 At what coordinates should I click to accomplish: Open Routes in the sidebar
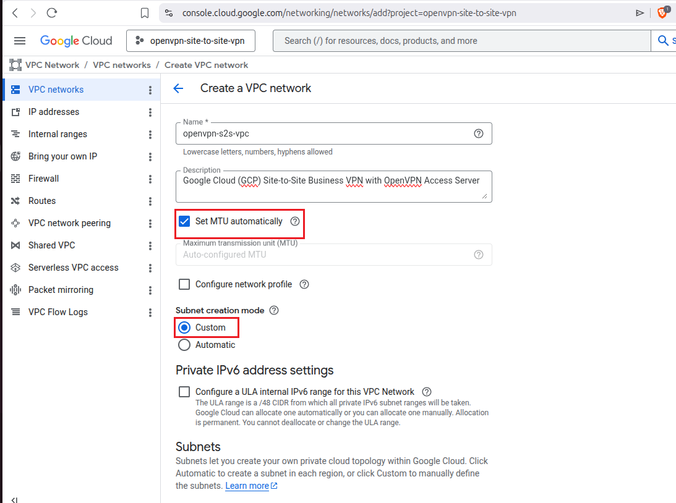tap(42, 201)
